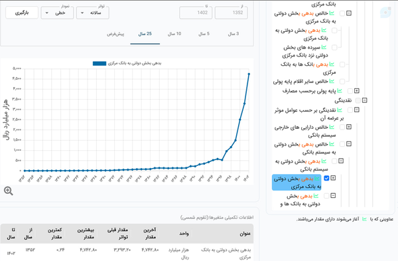The width and height of the screenshot is (398, 261).
Task: Select the 10 سال tab
Action: [174, 34]
